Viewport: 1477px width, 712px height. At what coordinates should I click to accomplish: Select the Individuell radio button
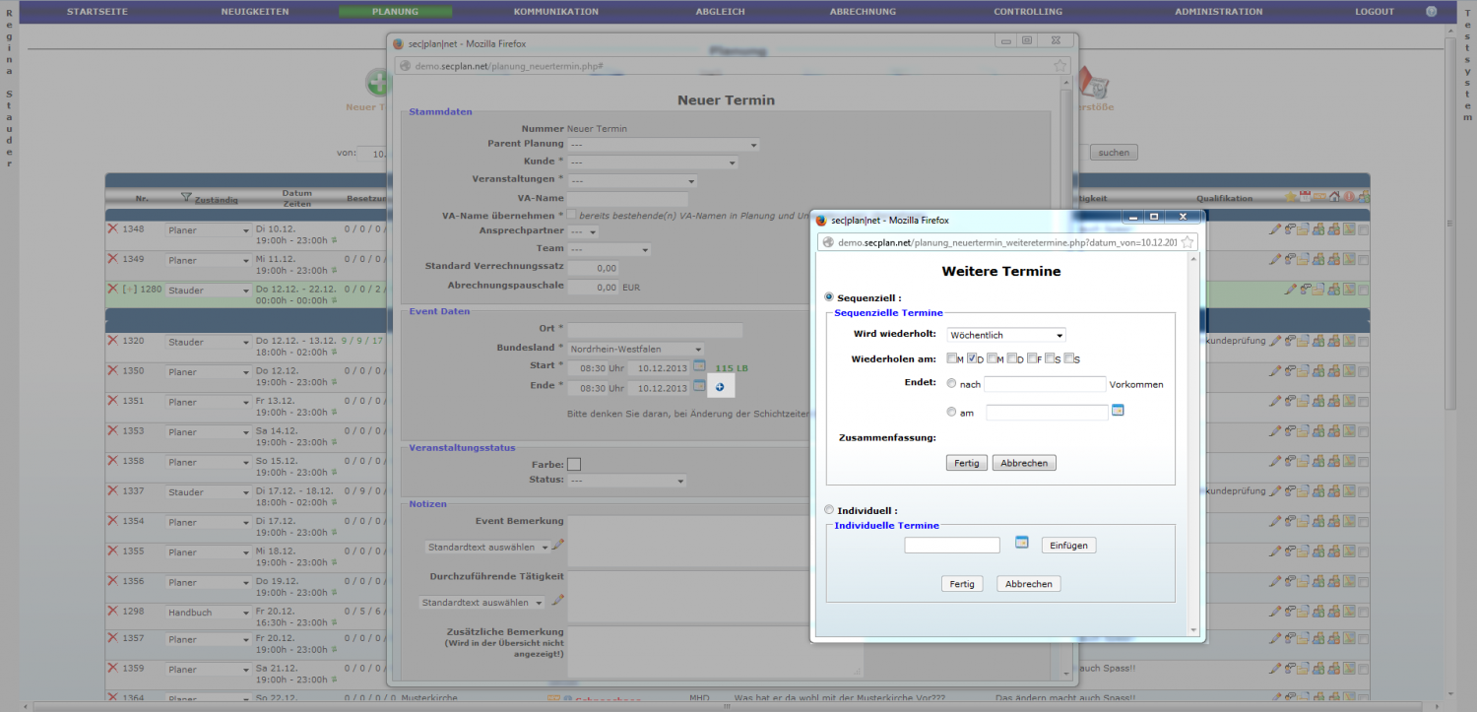point(829,510)
